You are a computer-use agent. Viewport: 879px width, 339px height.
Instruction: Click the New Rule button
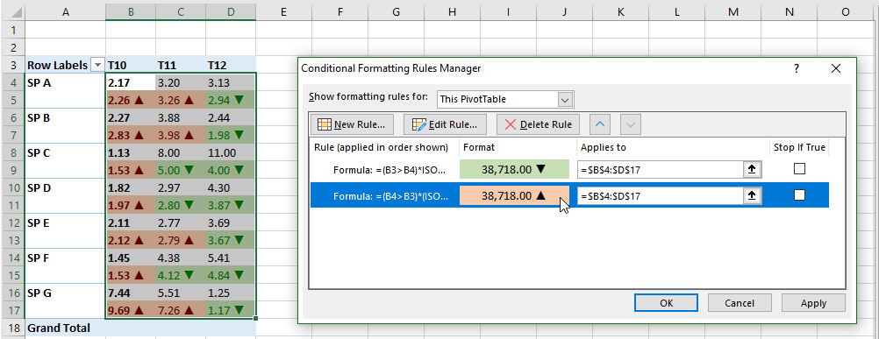coord(352,124)
